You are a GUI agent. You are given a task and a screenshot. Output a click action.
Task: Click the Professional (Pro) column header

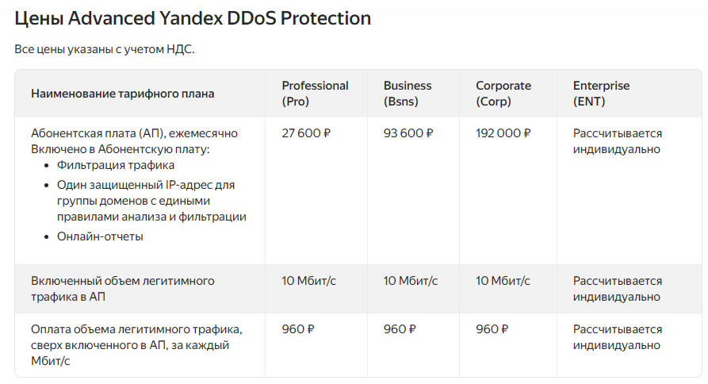tap(315, 94)
